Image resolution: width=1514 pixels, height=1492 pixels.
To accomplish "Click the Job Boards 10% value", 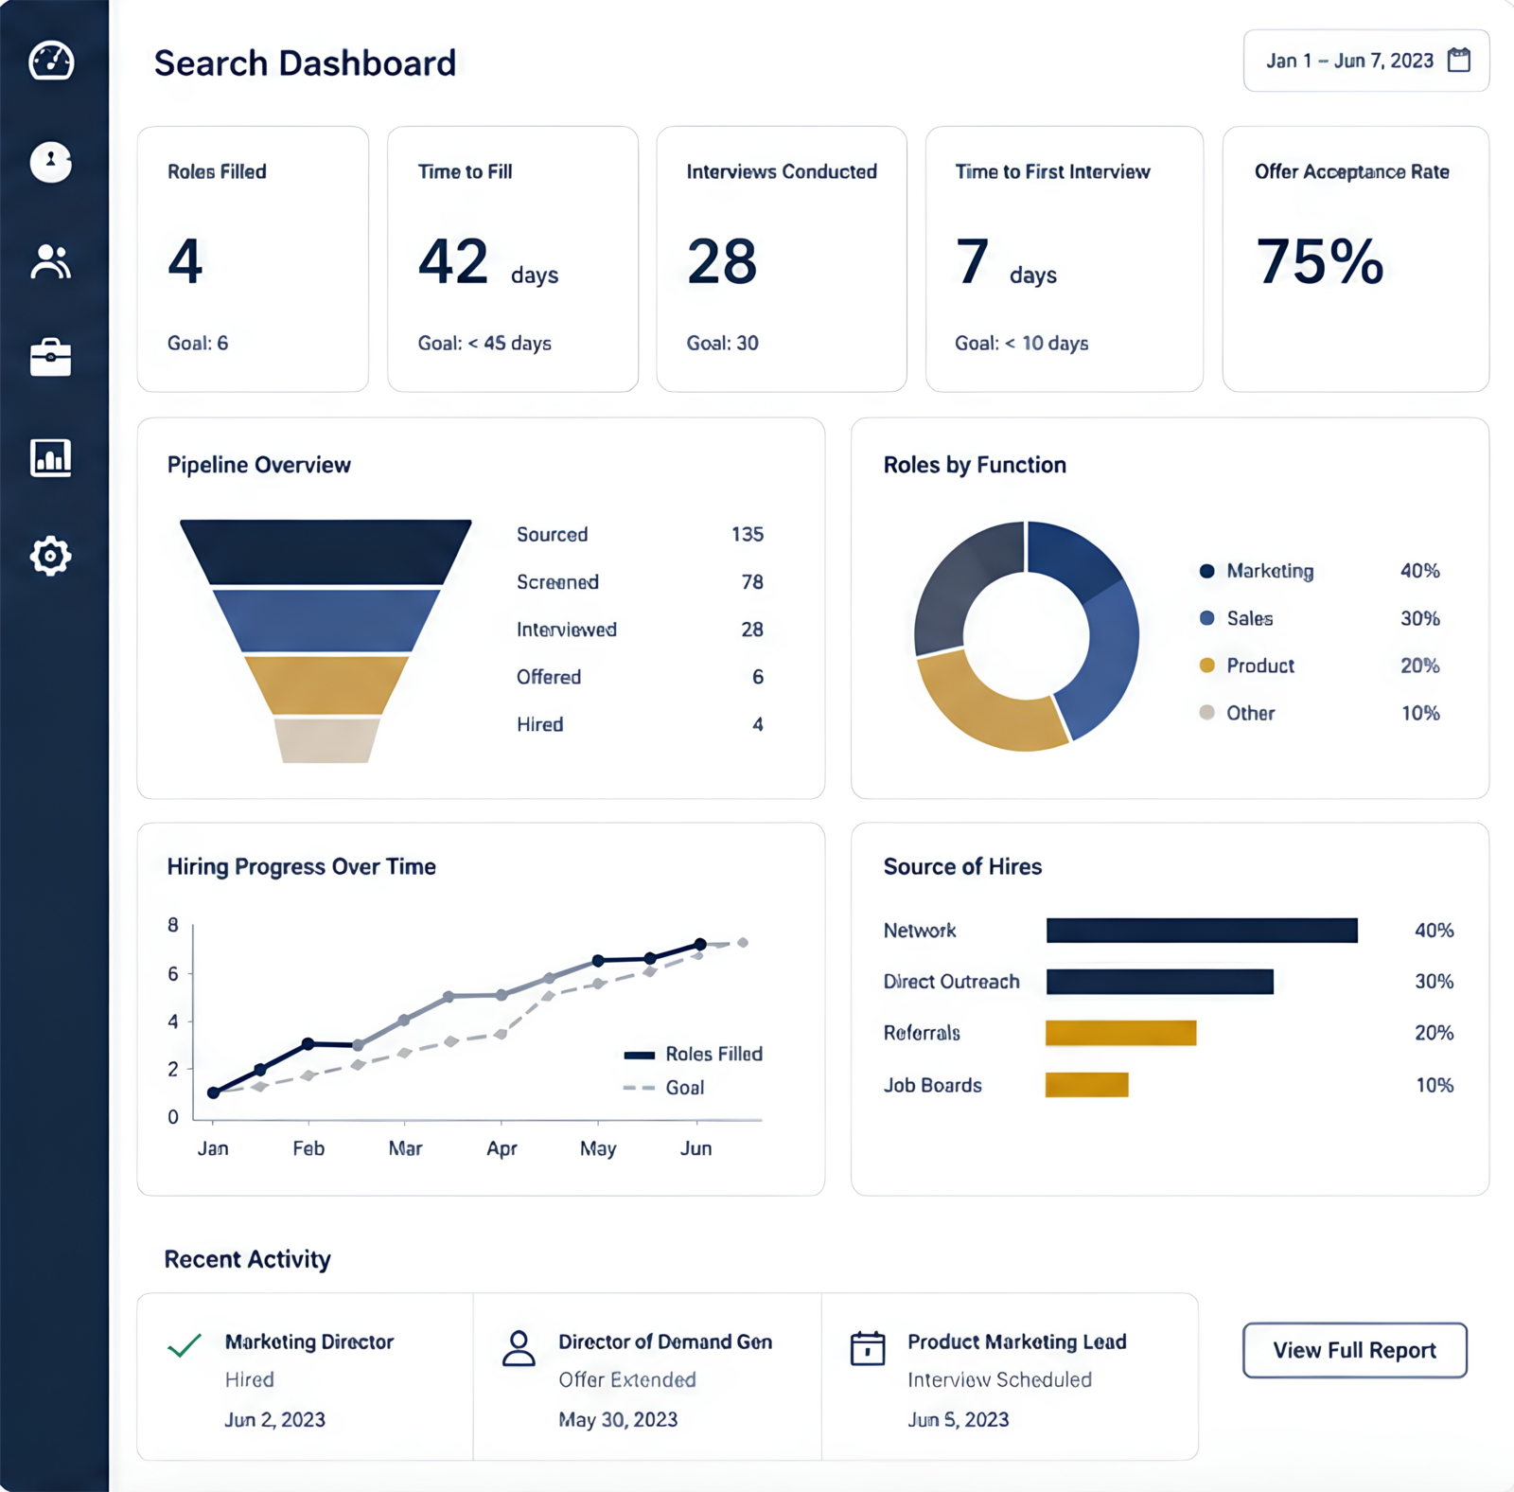I will pos(1435,1085).
